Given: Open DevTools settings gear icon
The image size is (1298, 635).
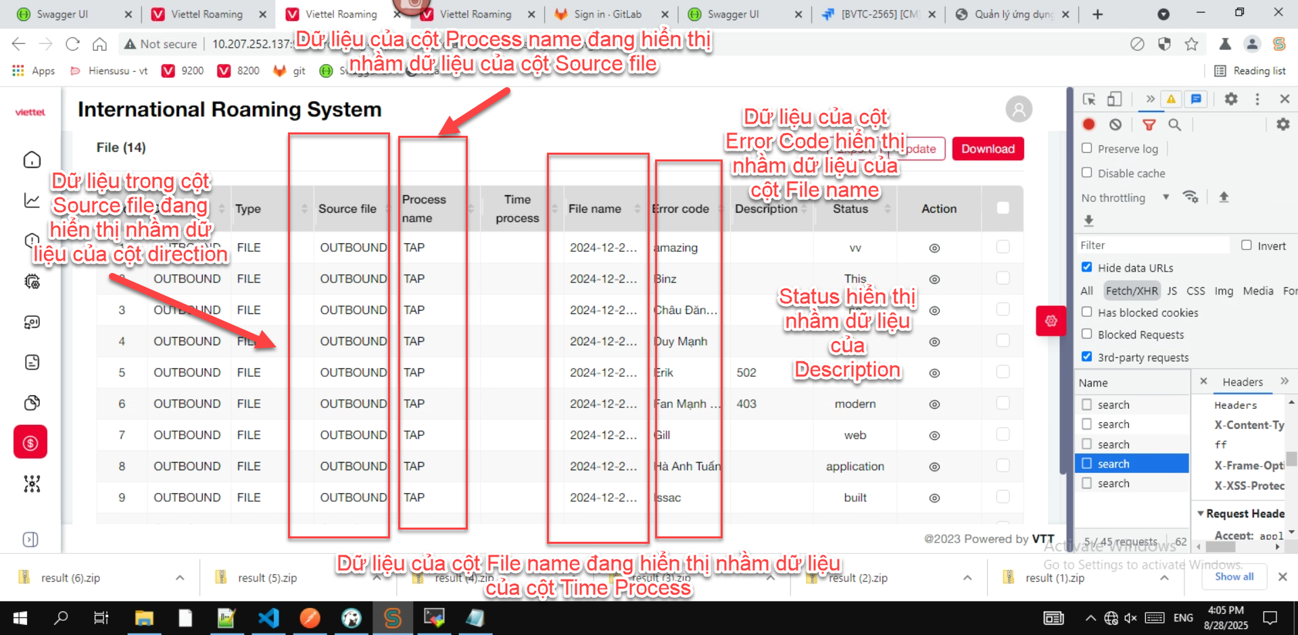Looking at the screenshot, I should [1231, 99].
